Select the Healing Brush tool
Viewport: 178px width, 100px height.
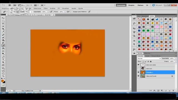3,35
